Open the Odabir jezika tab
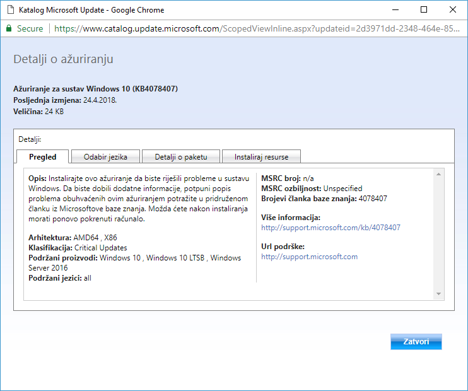Screen dimensions: 468x391 [x=106, y=156]
